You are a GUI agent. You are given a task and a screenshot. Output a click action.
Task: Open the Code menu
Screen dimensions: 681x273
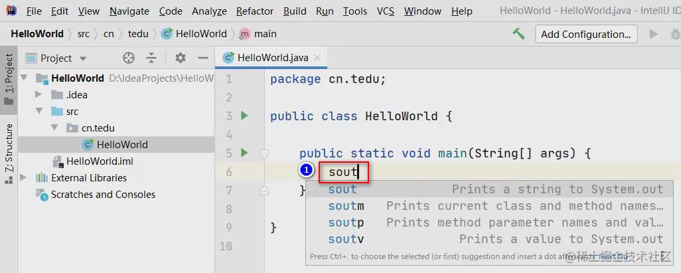point(170,11)
